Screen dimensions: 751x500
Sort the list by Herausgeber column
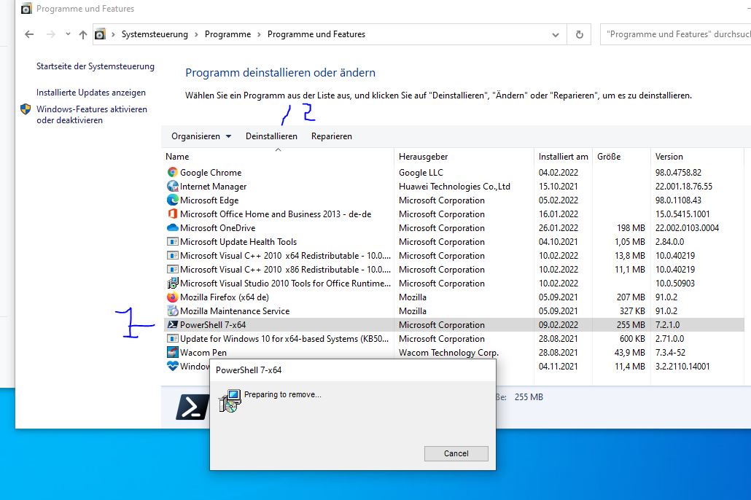(x=464, y=157)
